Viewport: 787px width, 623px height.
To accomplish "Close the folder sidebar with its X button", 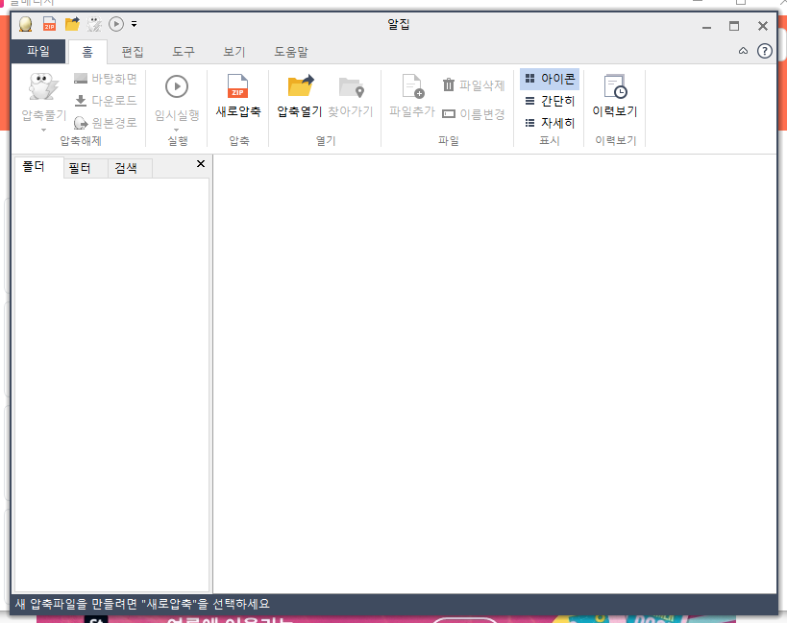I will pyautogui.click(x=201, y=163).
